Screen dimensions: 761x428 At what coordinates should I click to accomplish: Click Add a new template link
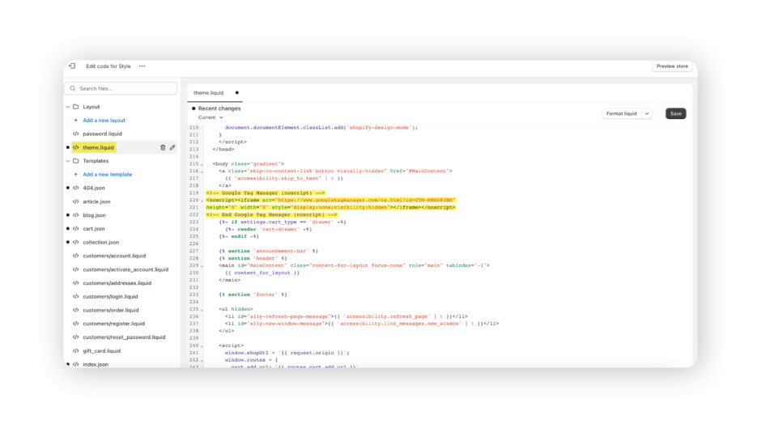tap(107, 175)
